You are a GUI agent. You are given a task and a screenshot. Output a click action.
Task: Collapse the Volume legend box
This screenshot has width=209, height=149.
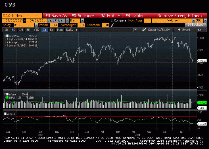[5, 94]
